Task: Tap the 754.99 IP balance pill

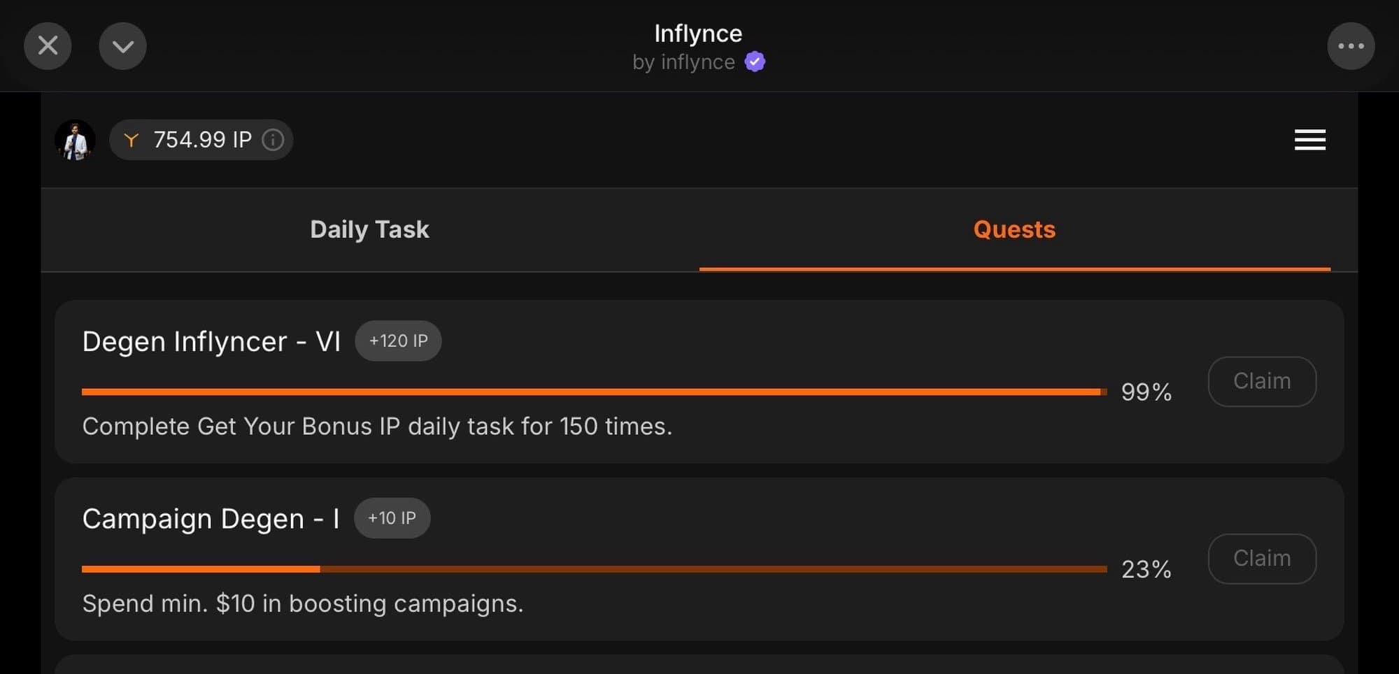Action: tap(201, 140)
